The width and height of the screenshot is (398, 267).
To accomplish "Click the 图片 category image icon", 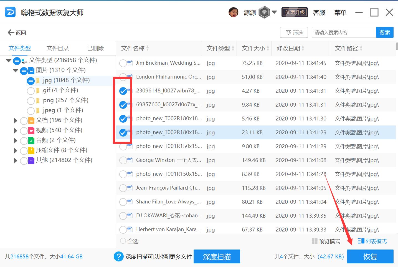I will pos(31,70).
